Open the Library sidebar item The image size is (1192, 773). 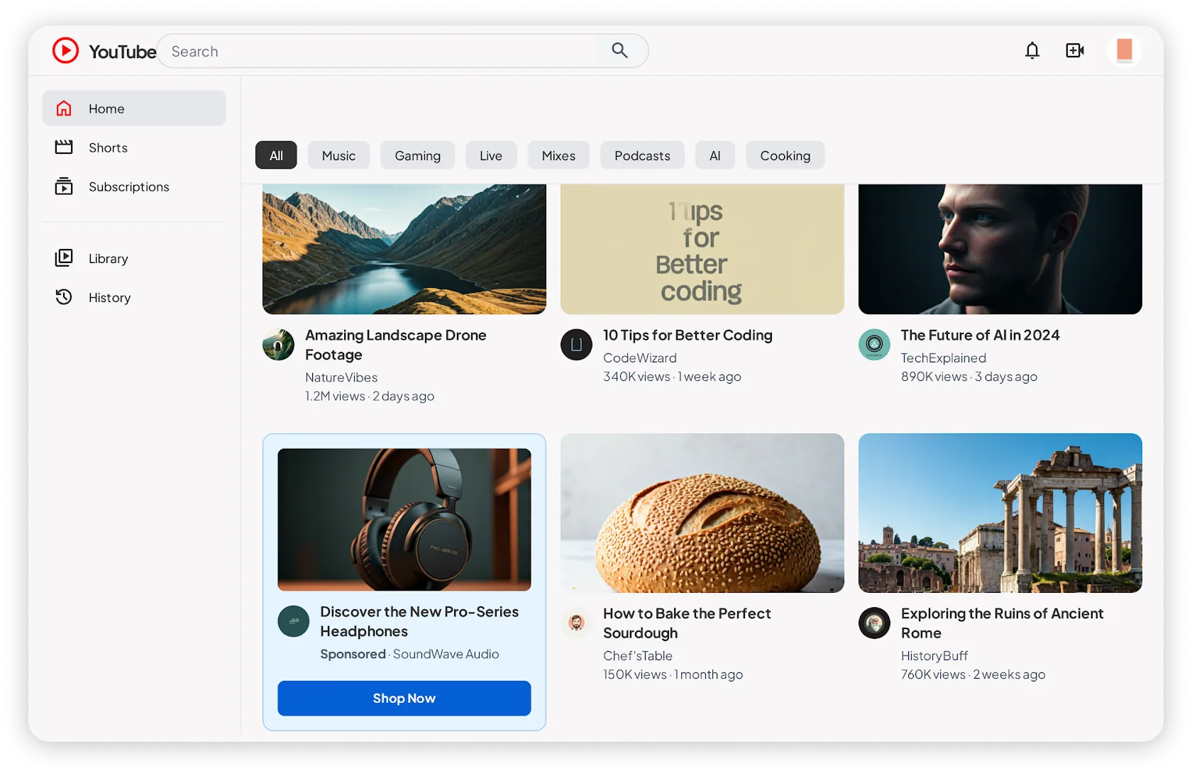click(x=108, y=259)
